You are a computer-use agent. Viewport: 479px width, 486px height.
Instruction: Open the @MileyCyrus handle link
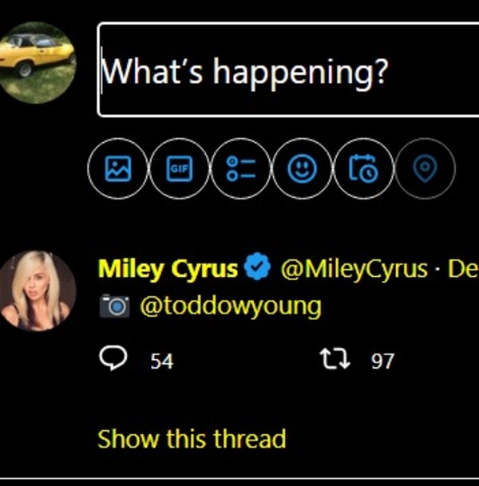(x=354, y=269)
